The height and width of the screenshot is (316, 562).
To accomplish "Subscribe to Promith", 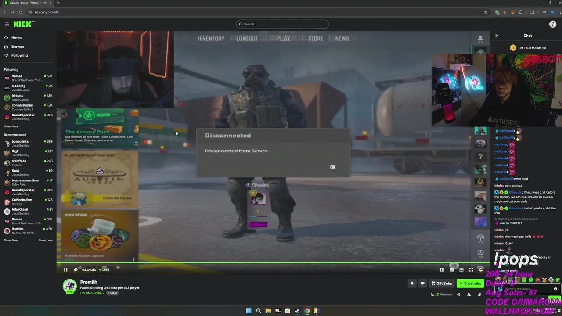I will click(469, 284).
